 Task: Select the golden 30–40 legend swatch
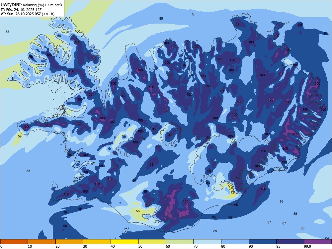(x=97, y=242)
